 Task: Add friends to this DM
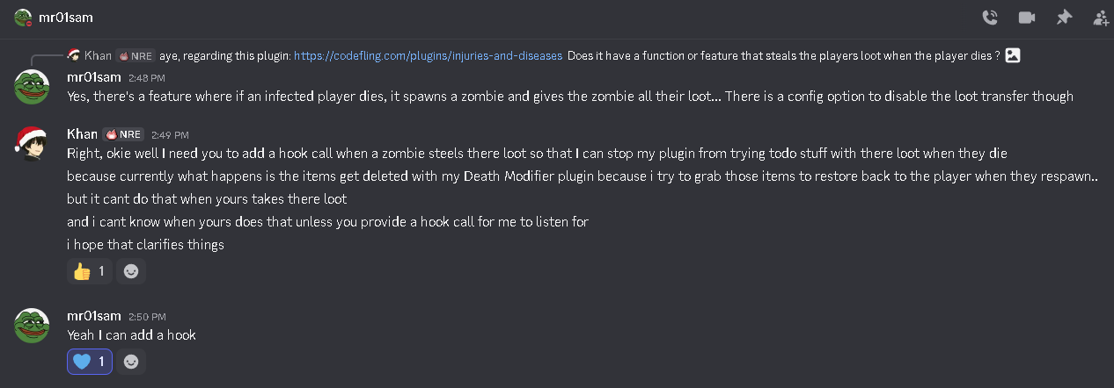(x=1101, y=18)
